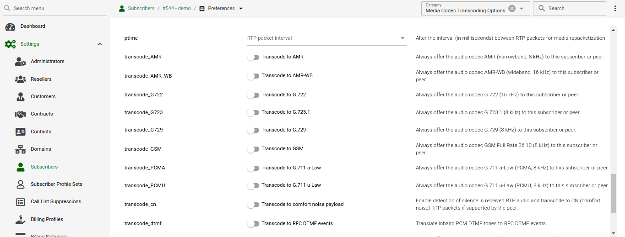This screenshot has width=625, height=237.
Task: Toggle Transcode to GSM switch
Action: (253, 149)
